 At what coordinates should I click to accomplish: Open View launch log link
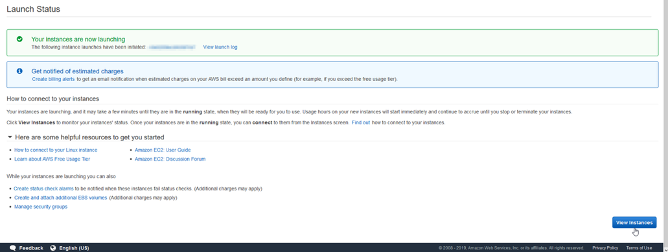(220, 47)
